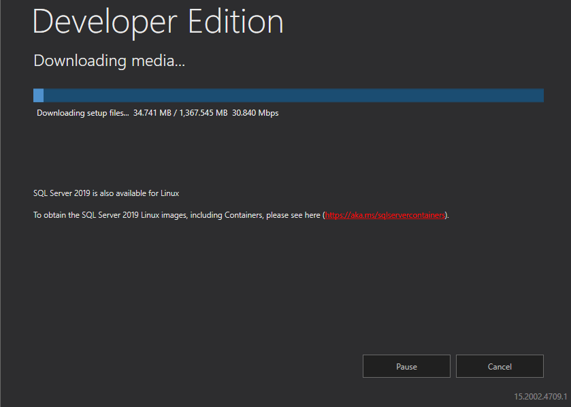Open the aka.ms/sqlservercontainers link
The image size is (571, 407).
coord(385,215)
